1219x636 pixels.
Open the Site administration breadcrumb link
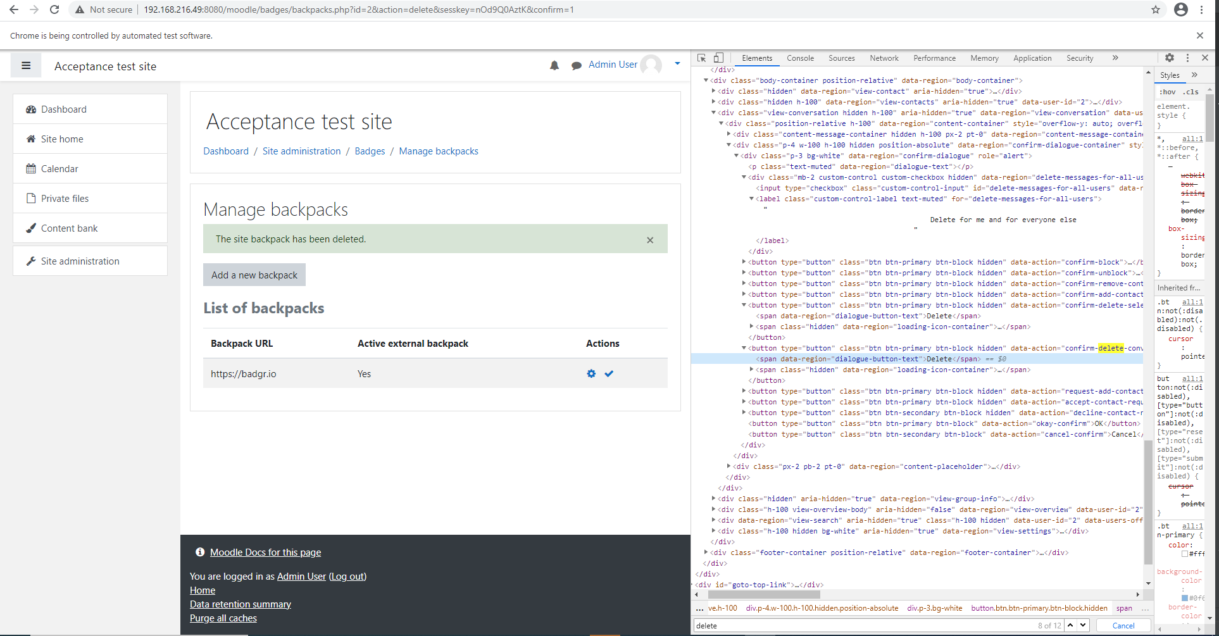[x=301, y=151]
